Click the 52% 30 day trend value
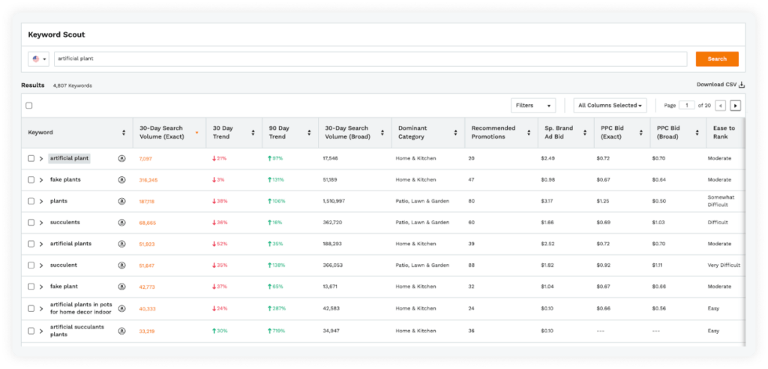768x369 pixels. (220, 244)
